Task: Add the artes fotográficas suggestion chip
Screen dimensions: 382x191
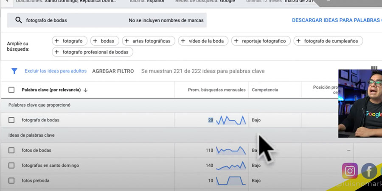Action: click(x=149, y=41)
